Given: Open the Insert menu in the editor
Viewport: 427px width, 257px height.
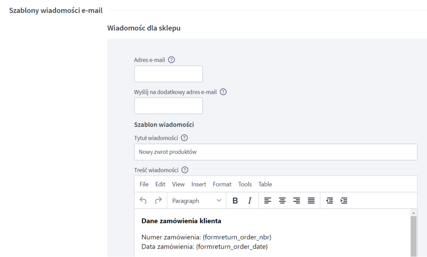Looking at the screenshot, I should tap(199, 184).
